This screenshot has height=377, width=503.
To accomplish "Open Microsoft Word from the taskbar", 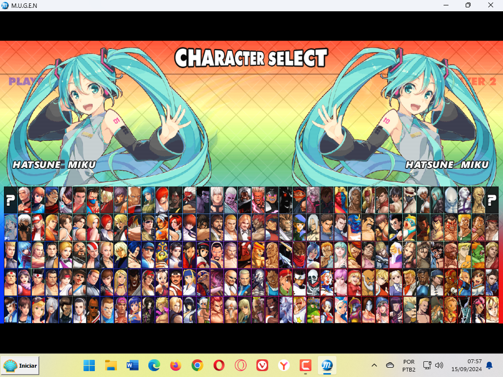I will tap(132, 365).
